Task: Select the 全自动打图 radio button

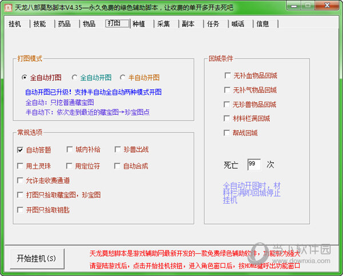Action: [24, 77]
